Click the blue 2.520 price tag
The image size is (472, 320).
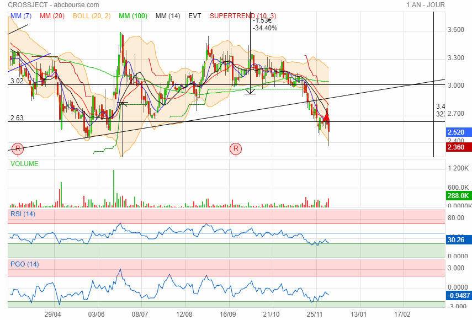(459, 132)
